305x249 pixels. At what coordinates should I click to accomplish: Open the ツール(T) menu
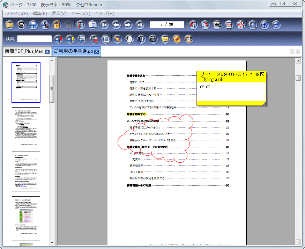pos(81,13)
